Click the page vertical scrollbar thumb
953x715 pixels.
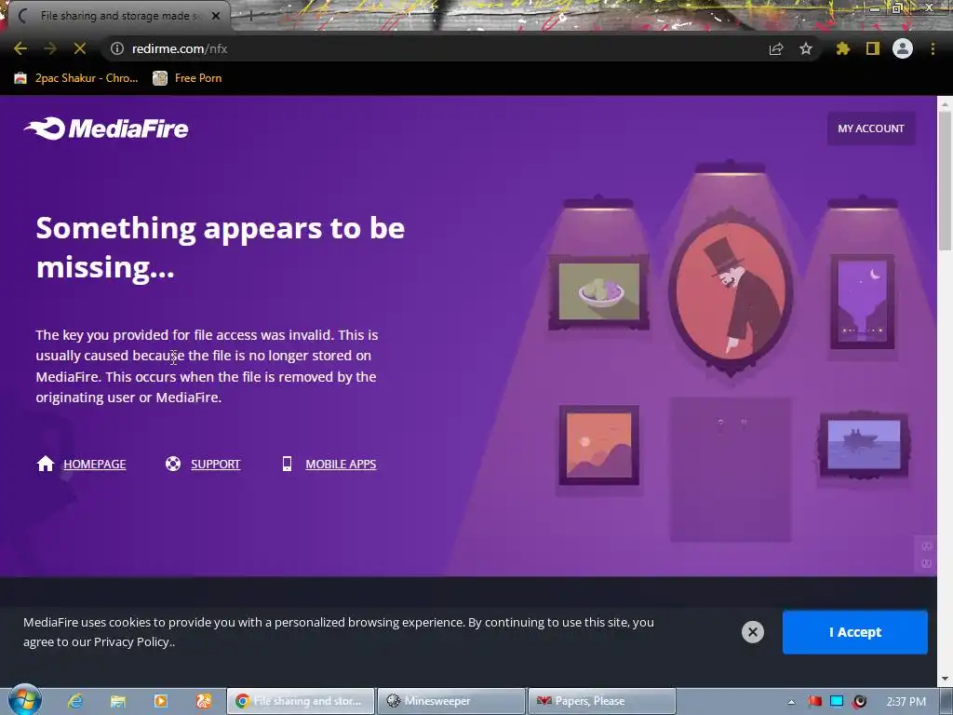click(x=945, y=181)
